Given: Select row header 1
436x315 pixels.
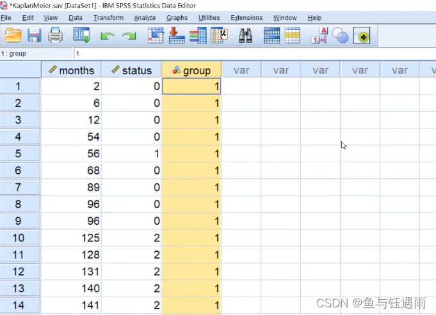Looking at the screenshot, I should click(20, 86).
